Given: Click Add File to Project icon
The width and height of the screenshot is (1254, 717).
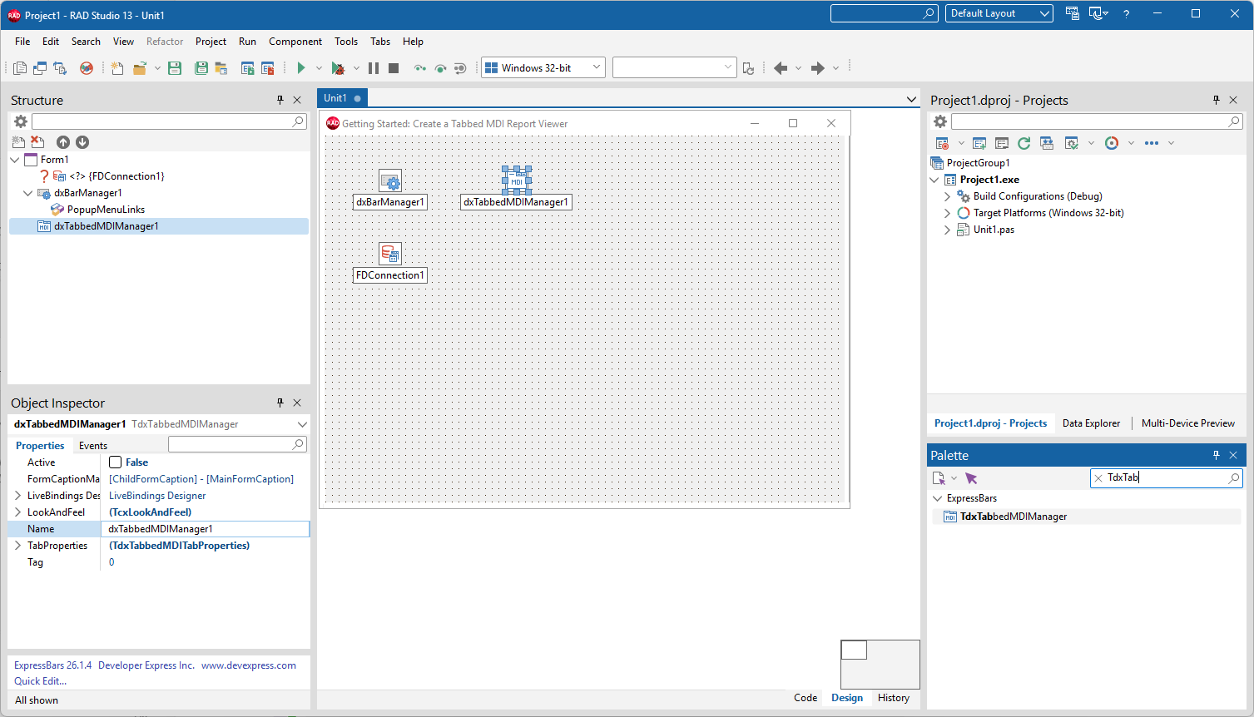Looking at the screenshot, I should (248, 68).
